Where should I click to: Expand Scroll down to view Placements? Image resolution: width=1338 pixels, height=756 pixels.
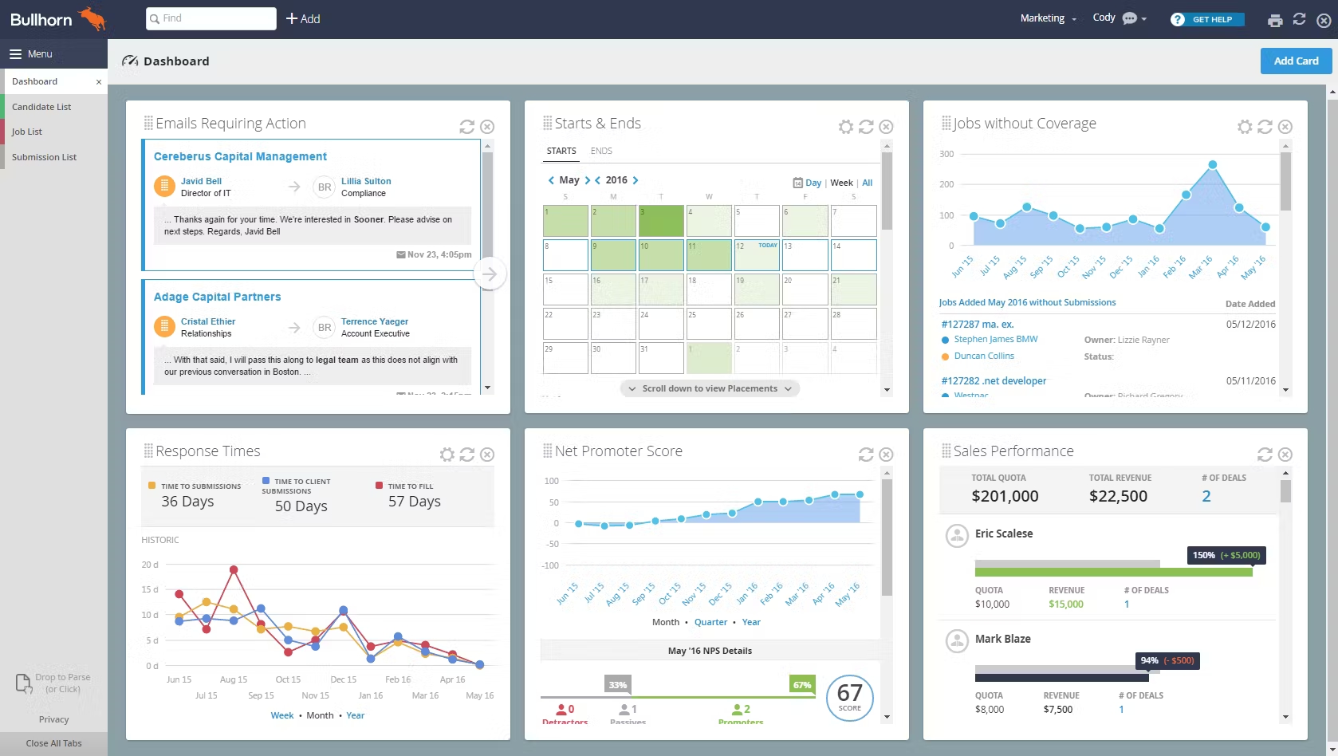[x=709, y=388]
